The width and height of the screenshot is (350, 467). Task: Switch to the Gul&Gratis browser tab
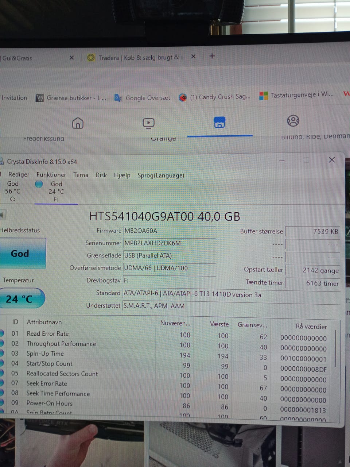click(17, 58)
